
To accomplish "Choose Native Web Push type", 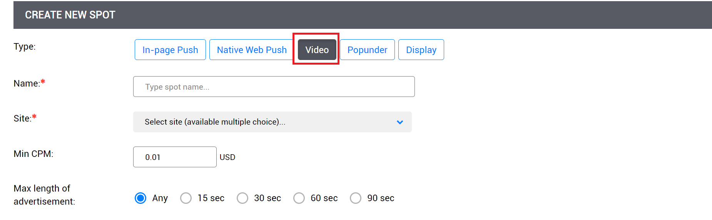I will [252, 50].
